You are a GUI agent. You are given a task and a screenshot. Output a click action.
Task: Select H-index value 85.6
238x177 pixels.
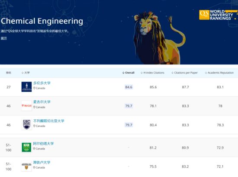pyautogui.click(x=153, y=87)
